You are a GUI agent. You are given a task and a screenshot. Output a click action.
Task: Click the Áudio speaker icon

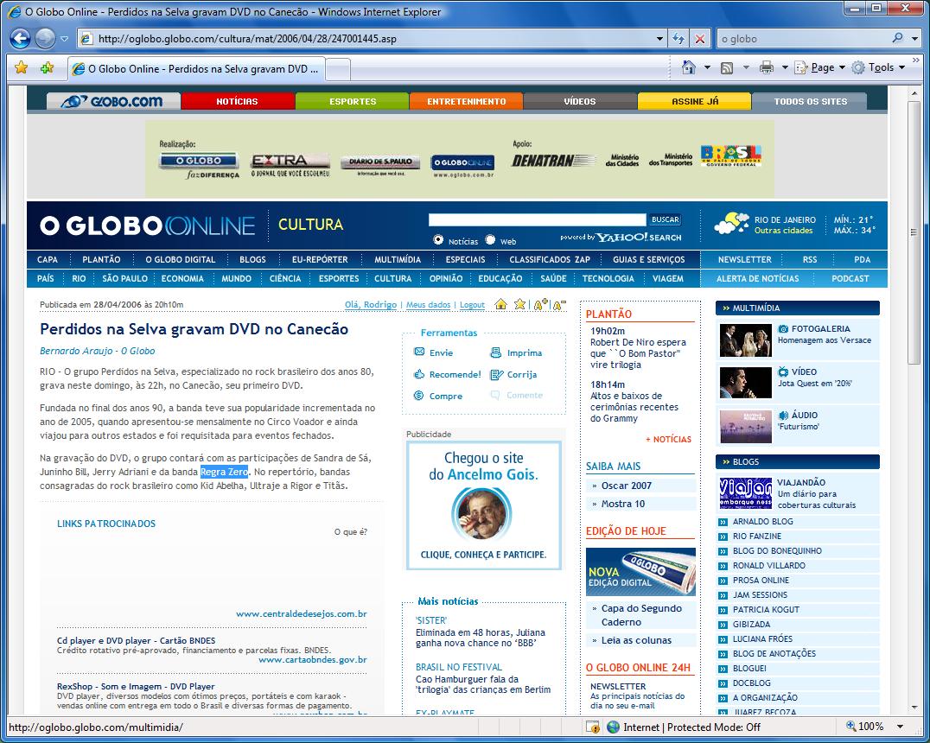click(x=784, y=415)
